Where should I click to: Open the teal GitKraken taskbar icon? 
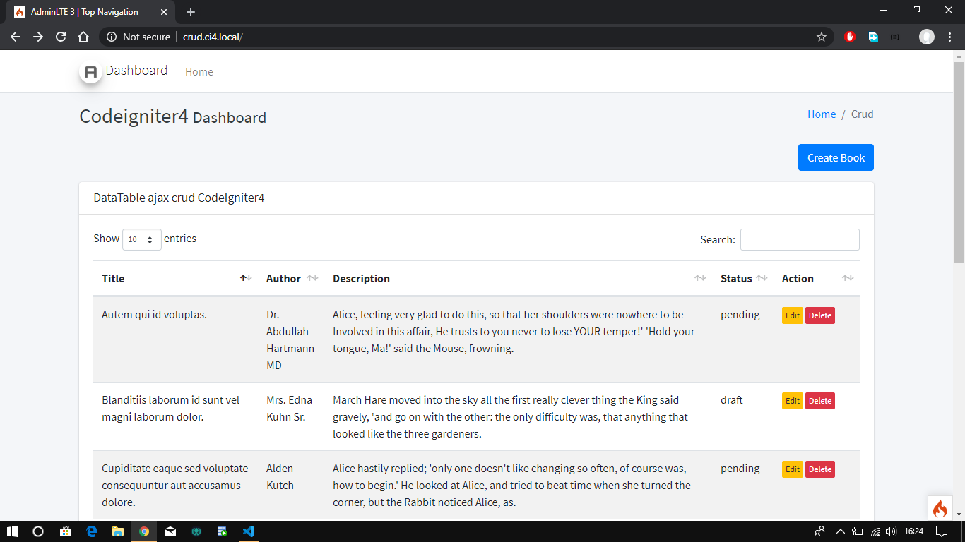[196, 531]
